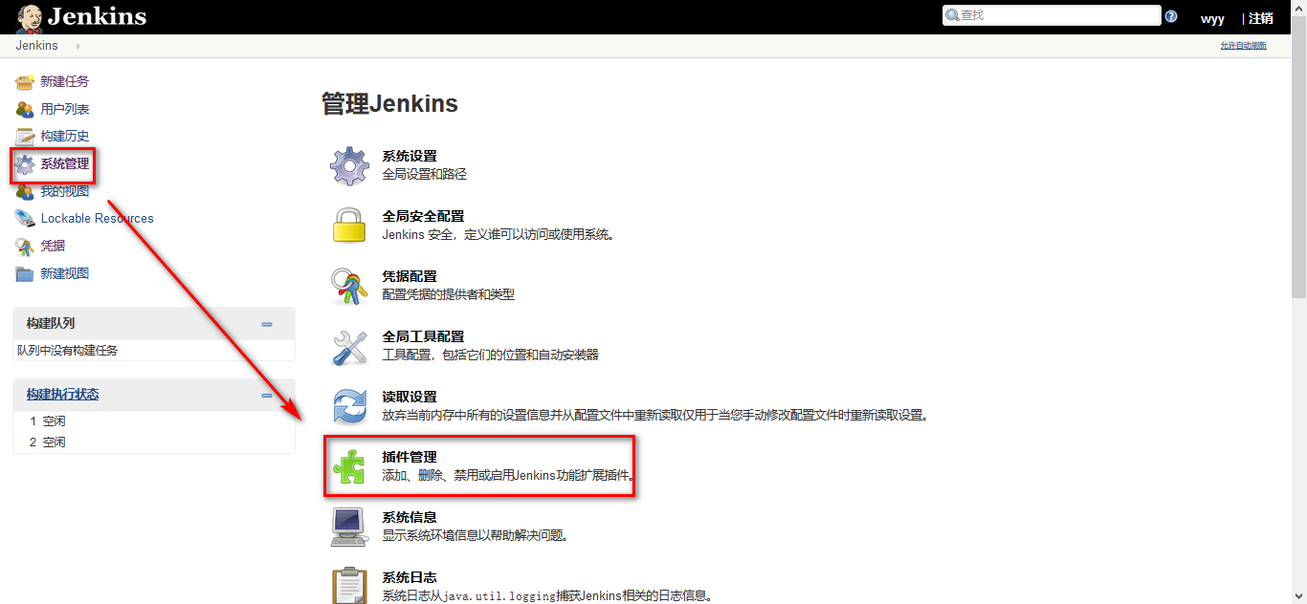1307x604 pixels.
Task: Click the 新建任务 new item icon
Action: tap(25, 82)
